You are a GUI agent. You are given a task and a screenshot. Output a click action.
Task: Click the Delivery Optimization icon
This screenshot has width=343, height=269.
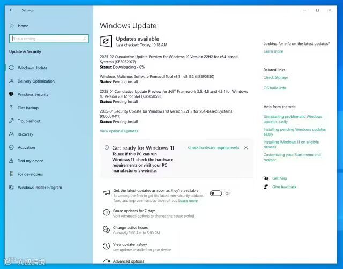11,81
